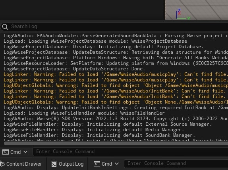Select the 'Initializing default External Source Manager' line

click(108, 124)
